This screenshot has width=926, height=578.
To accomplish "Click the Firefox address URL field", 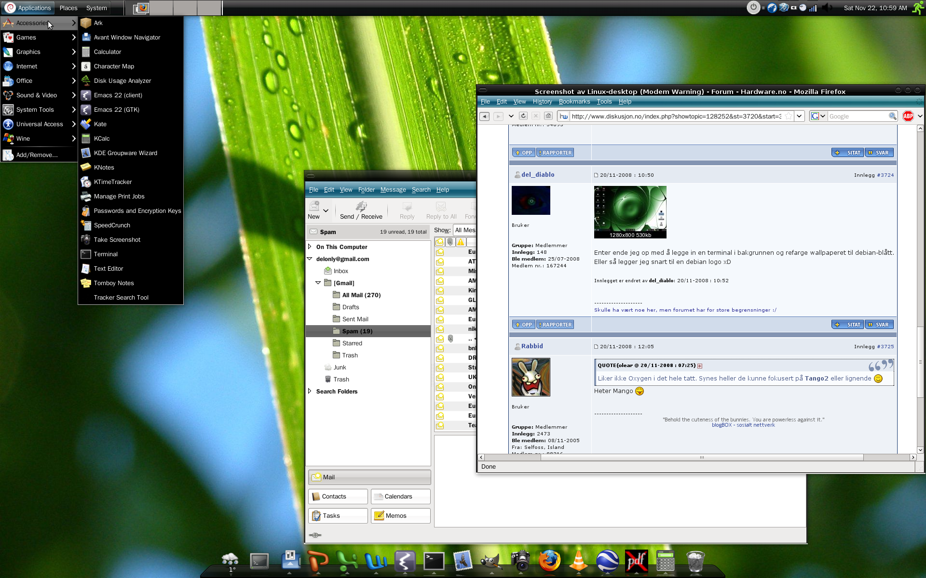I will [675, 116].
